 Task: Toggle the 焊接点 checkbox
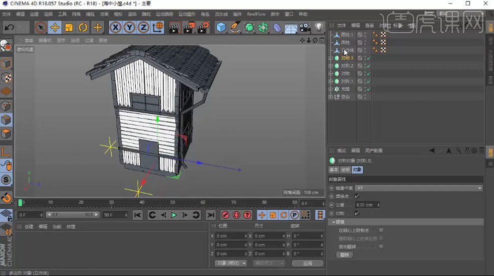pyautogui.click(x=357, y=196)
